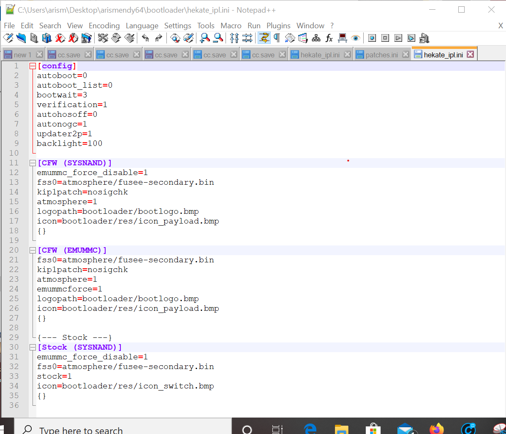Open the File menu
This screenshot has height=434, width=506.
pyautogui.click(x=9, y=25)
